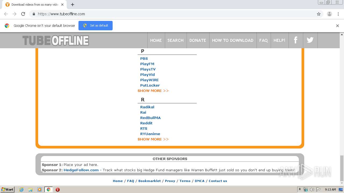
Task: View site info via the padlock icon
Action: click(34, 14)
